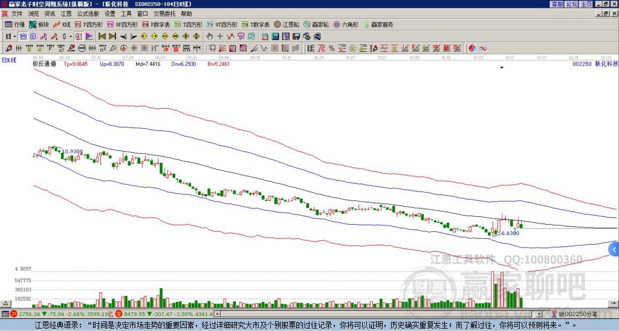Click the floppy disk save icon
The image size is (619, 331).
(296, 36)
